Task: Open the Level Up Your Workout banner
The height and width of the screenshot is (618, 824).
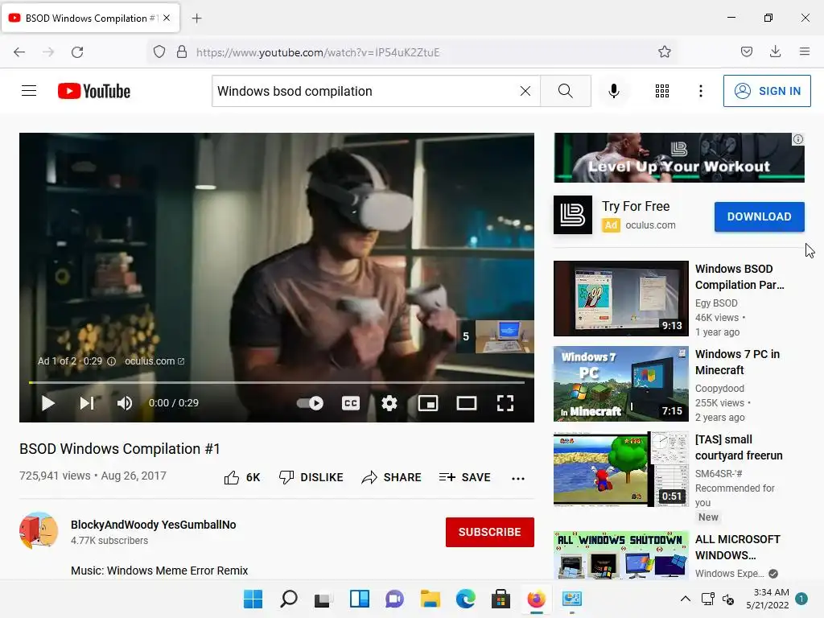Action: point(679,158)
